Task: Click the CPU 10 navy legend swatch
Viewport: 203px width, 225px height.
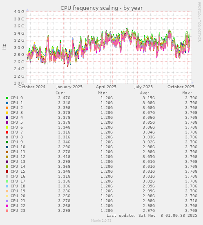Action: point(7,147)
